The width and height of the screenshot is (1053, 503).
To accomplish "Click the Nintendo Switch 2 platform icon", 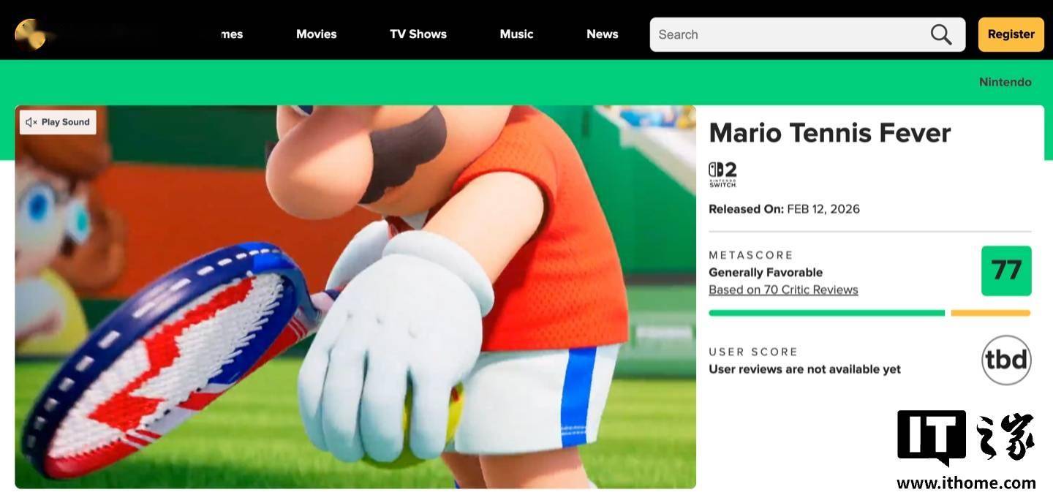I will coord(722,175).
